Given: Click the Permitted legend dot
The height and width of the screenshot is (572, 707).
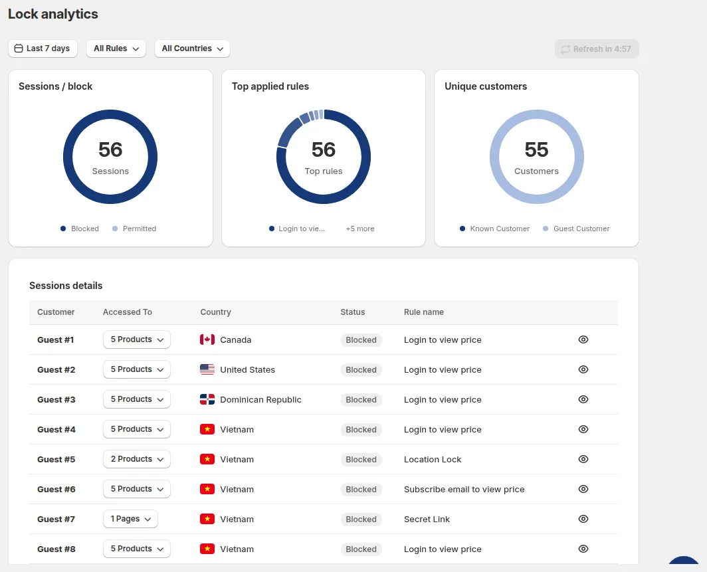Looking at the screenshot, I should (x=115, y=229).
